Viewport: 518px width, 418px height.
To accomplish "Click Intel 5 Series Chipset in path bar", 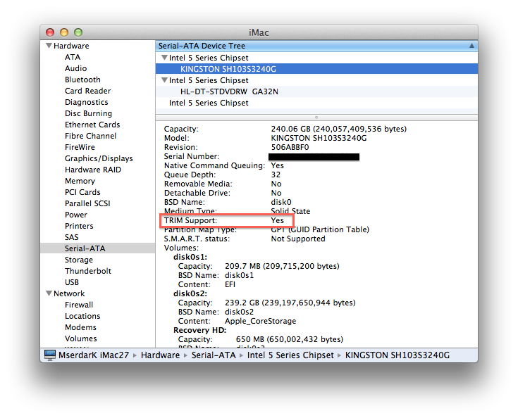I will tap(290, 355).
